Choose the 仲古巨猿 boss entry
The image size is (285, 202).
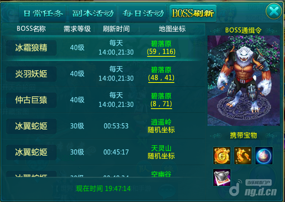tap(31, 100)
